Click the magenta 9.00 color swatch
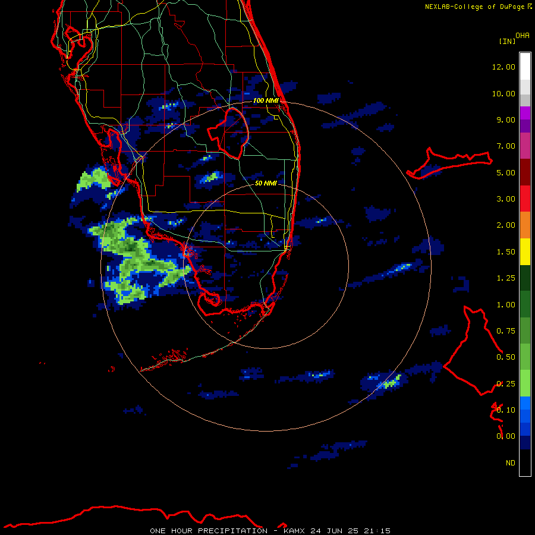The height and width of the screenshot is (535, 535). click(525, 113)
